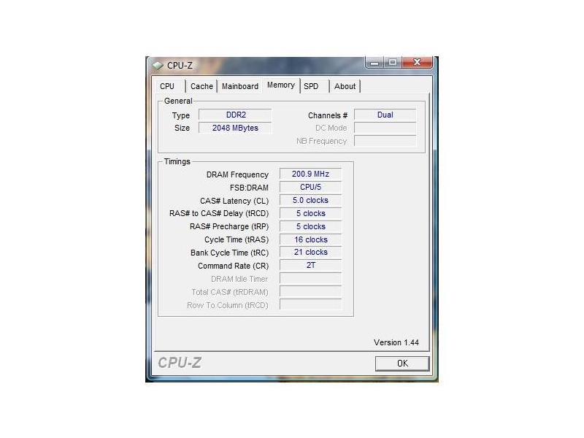This screenshot has height=438, width=584.
Task: Click the empty DC Mode field
Action: coord(385,128)
